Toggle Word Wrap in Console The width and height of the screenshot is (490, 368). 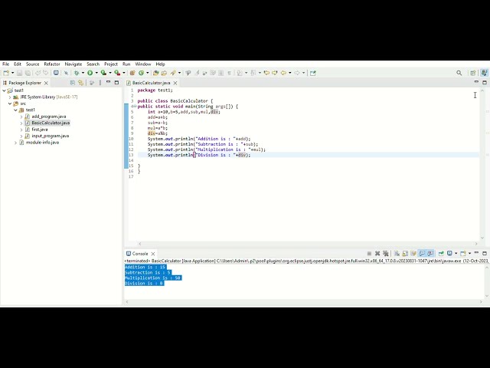(413, 254)
